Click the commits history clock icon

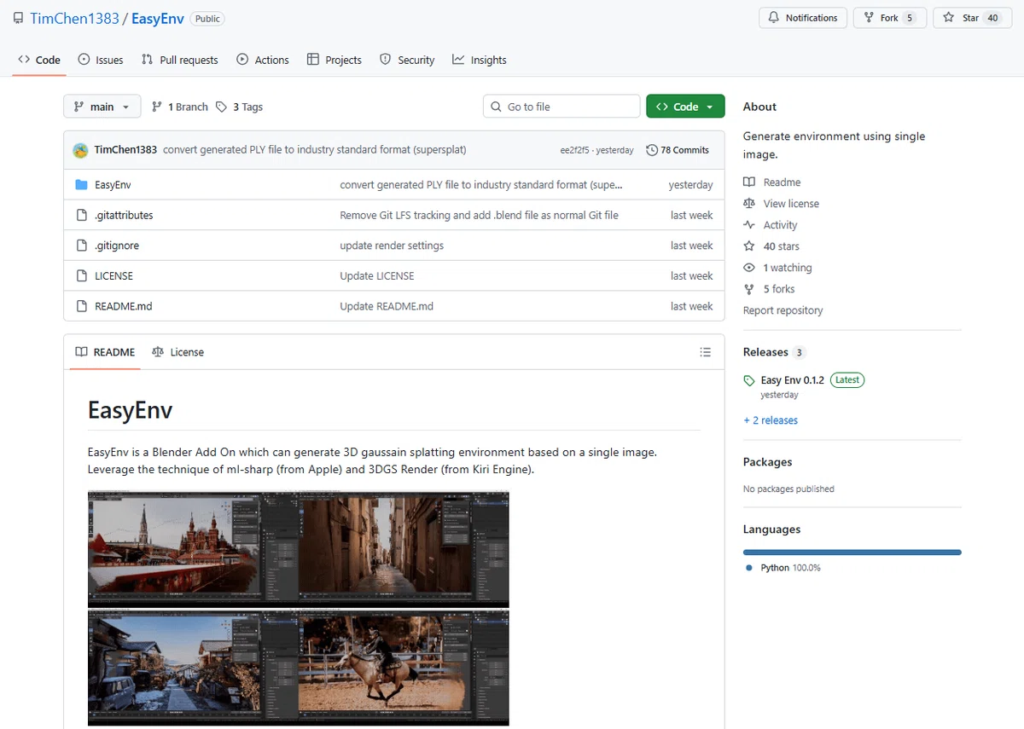(652, 150)
